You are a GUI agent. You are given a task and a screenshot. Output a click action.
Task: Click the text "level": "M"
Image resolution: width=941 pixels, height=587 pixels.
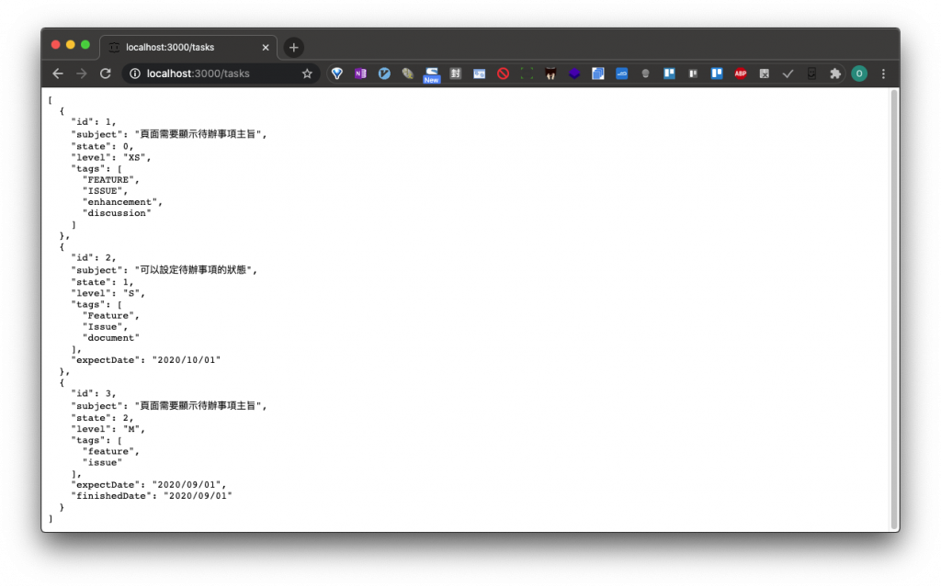click(x=108, y=429)
